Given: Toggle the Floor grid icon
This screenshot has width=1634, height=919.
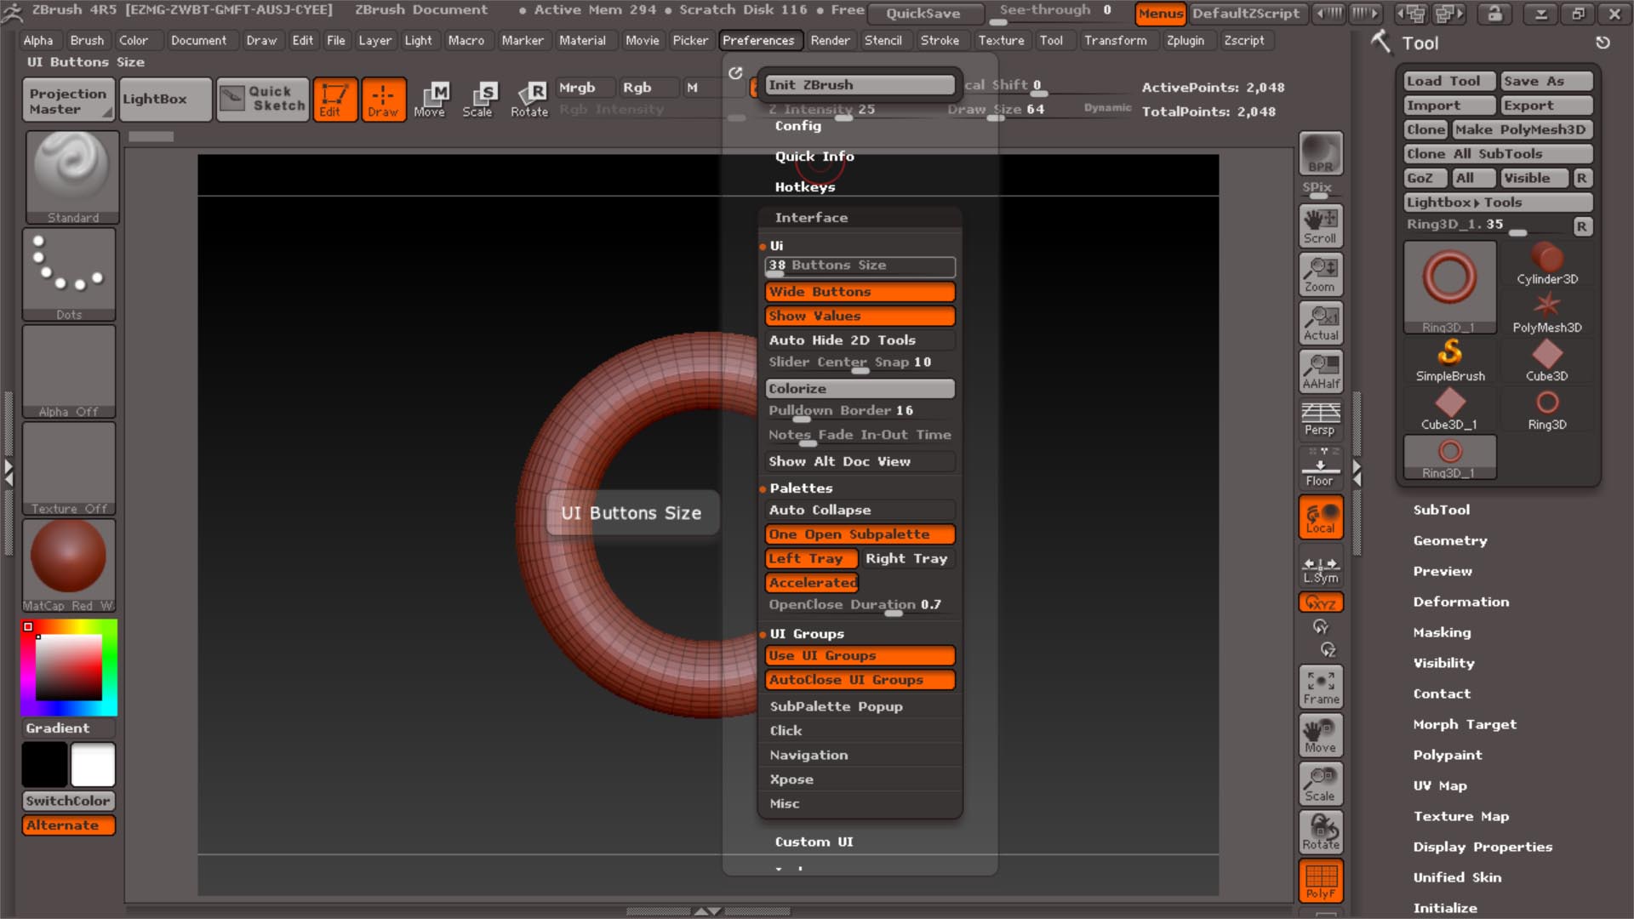Looking at the screenshot, I should pyautogui.click(x=1321, y=467).
